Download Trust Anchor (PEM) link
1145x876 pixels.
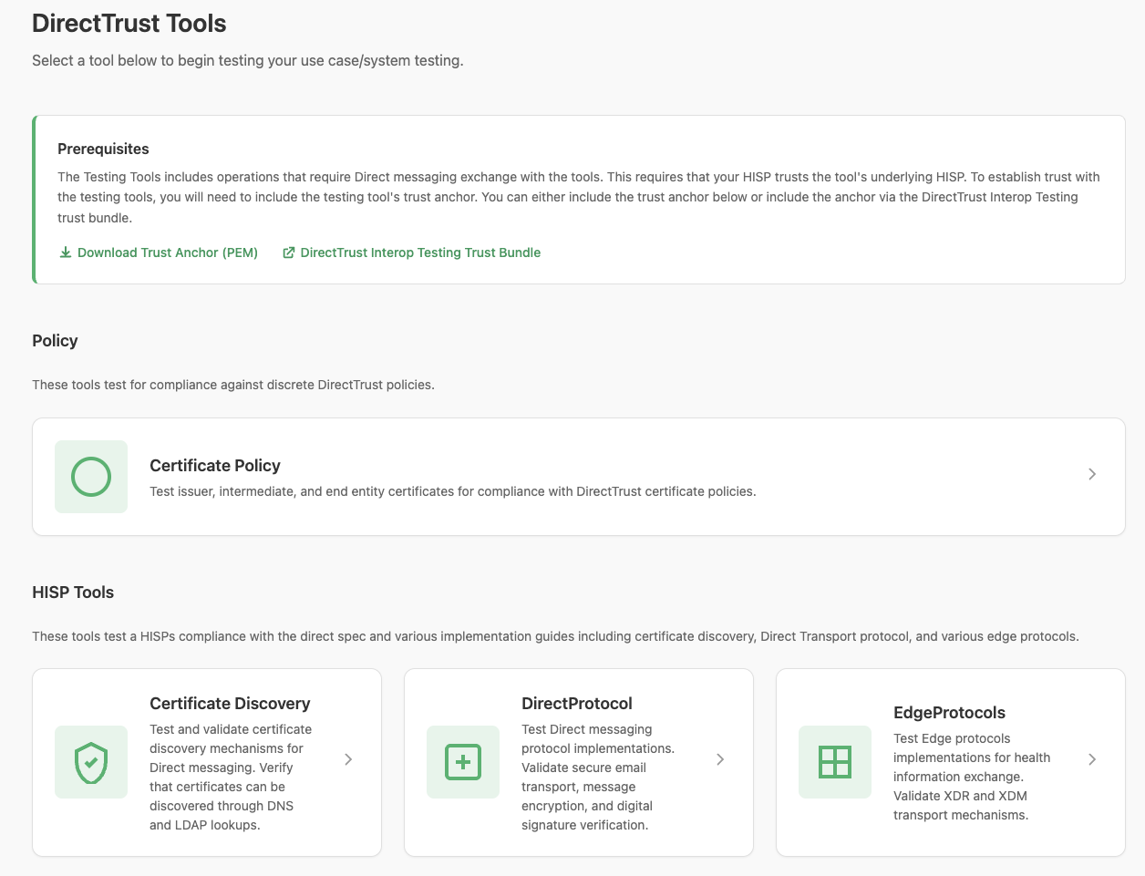tap(159, 252)
